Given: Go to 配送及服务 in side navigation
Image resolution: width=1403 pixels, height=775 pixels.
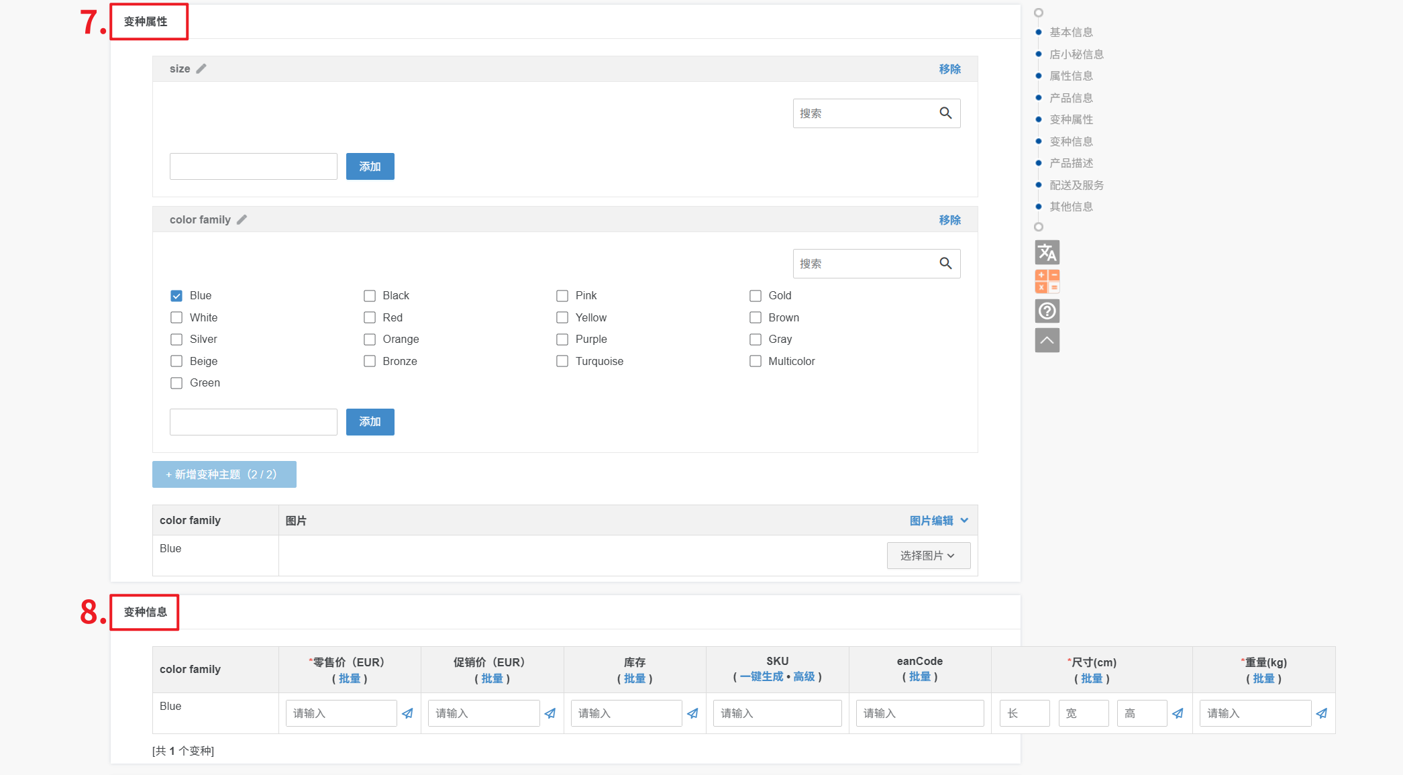Looking at the screenshot, I should pyautogui.click(x=1076, y=185).
